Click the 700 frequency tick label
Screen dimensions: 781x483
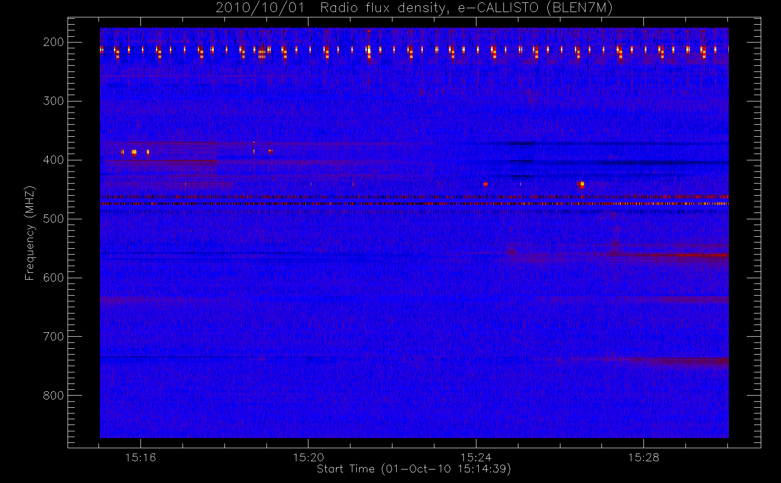(54, 337)
